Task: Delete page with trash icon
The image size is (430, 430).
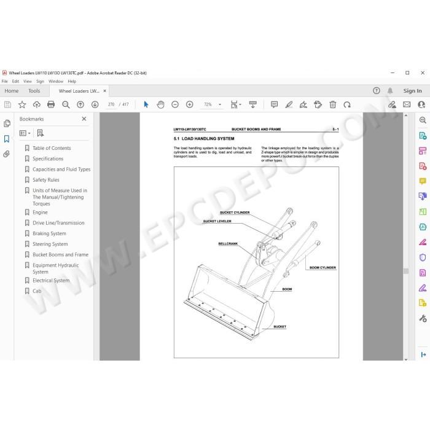Action: point(333,104)
